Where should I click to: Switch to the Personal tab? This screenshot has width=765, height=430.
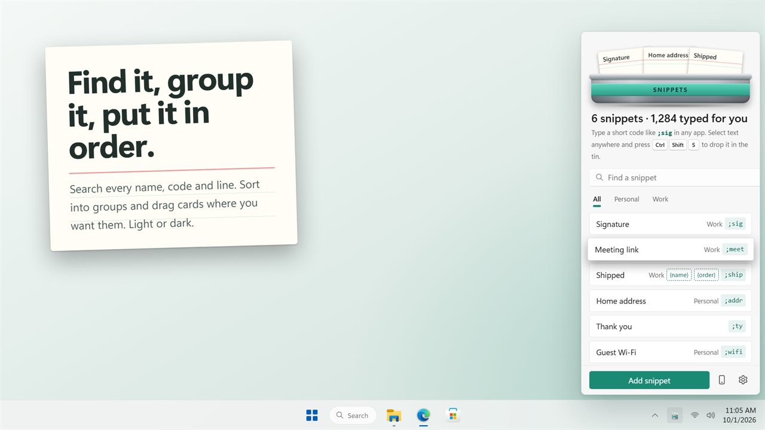point(626,199)
